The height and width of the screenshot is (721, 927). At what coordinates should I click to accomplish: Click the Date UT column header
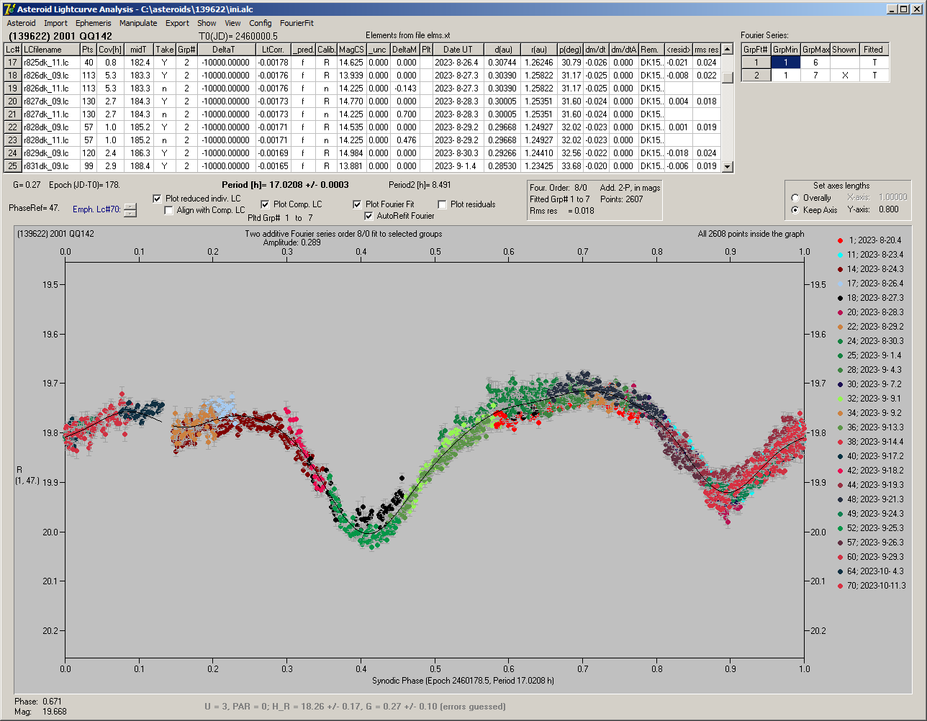457,50
